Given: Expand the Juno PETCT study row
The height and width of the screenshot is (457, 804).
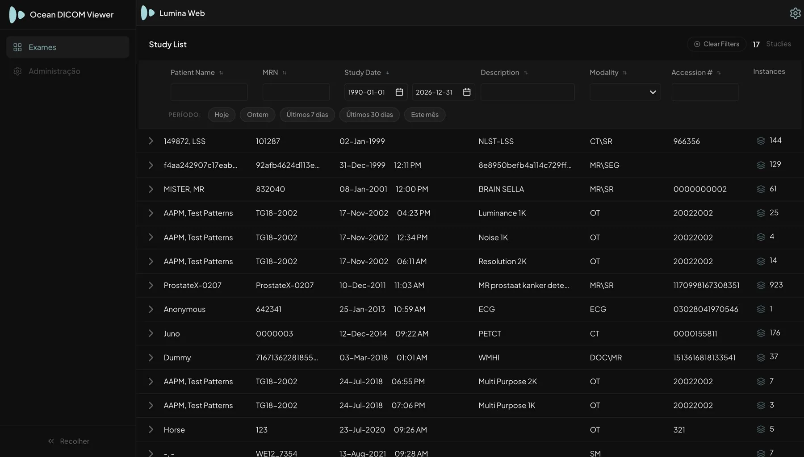Looking at the screenshot, I should point(151,333).
